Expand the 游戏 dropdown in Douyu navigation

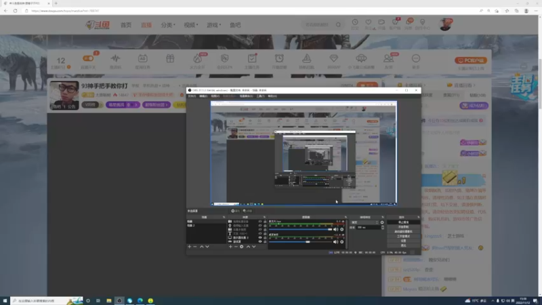pos(213,25)
